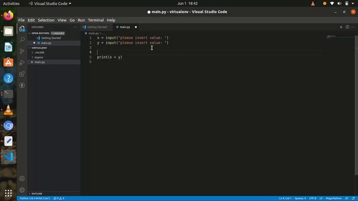The image size is (358, 201).
Task: Open Files manager from the dock
Action: (x=8, y=31)
